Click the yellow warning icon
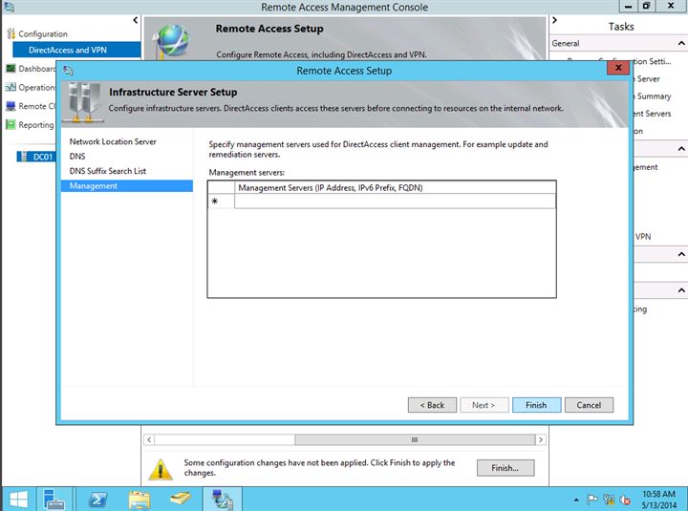688x511 pixels. click(x=161, y=469)
